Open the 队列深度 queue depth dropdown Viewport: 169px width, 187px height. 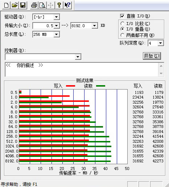[161, 43]
